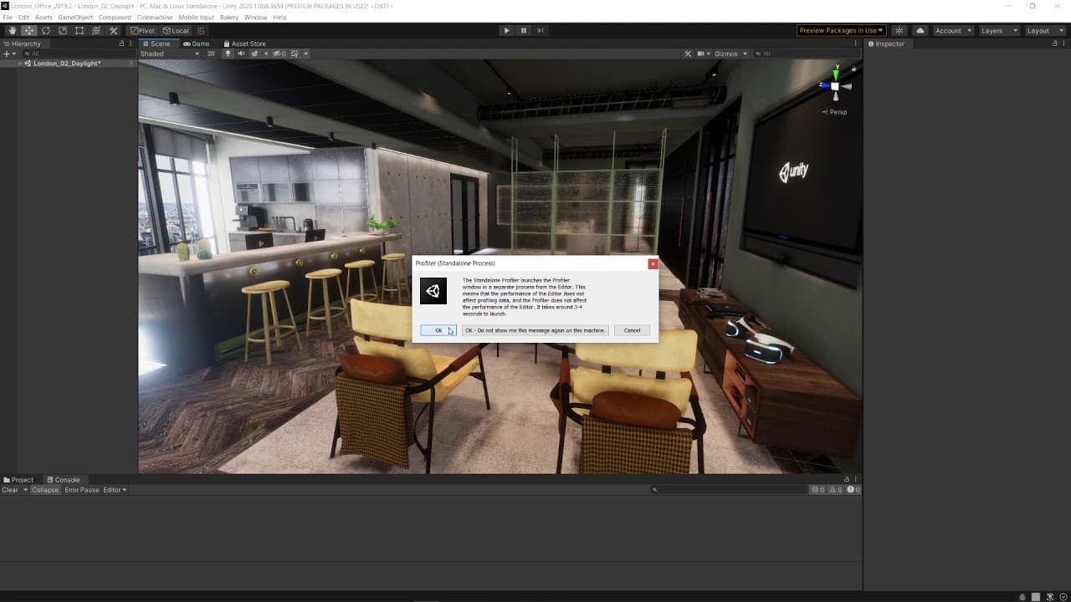The height and width of the screenshot is (602, 1071).
Task: Switch to the Project tab
Action: (x=18, y=480)
